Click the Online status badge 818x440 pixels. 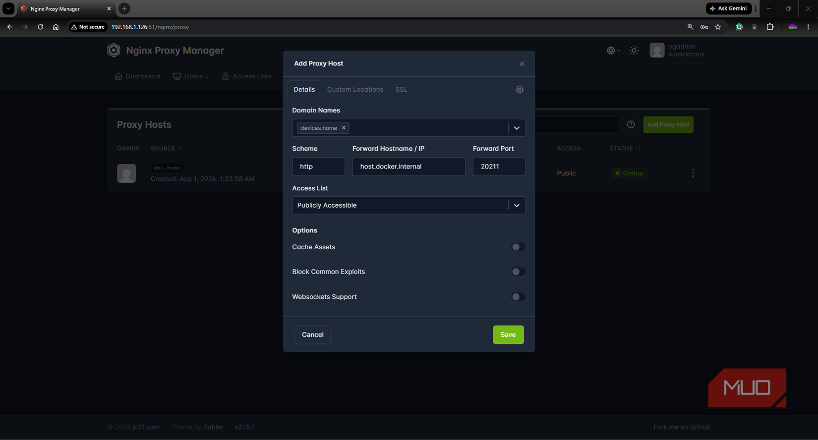point(629,173)
